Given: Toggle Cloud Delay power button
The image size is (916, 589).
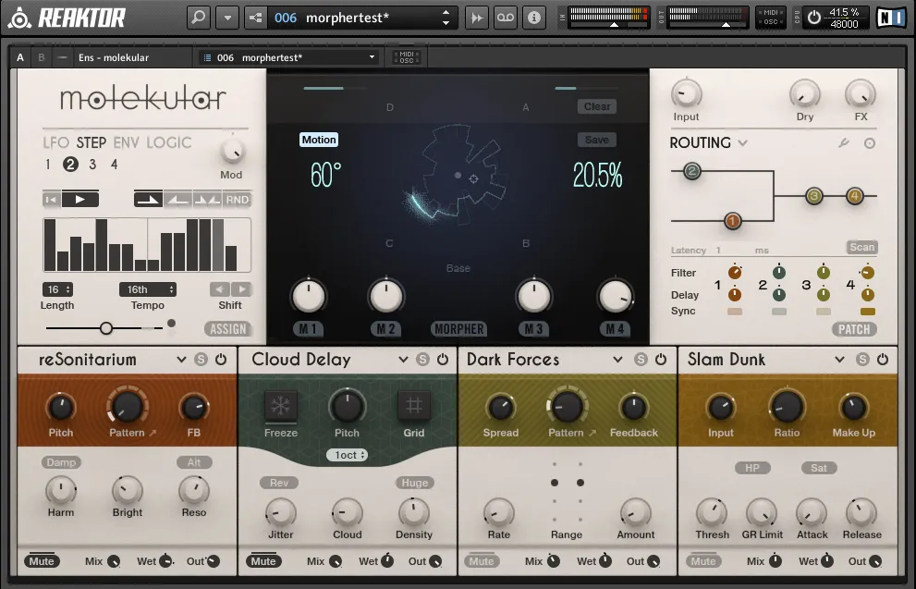Looking at the screenshot, I should [x=443, y=360].
